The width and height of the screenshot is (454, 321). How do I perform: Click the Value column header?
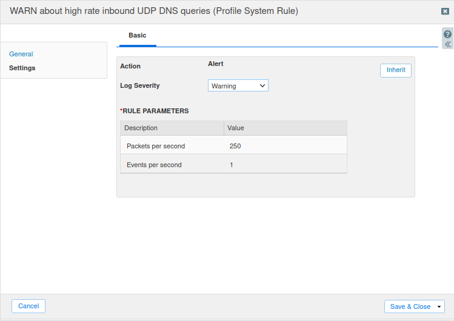click(285, 128)
